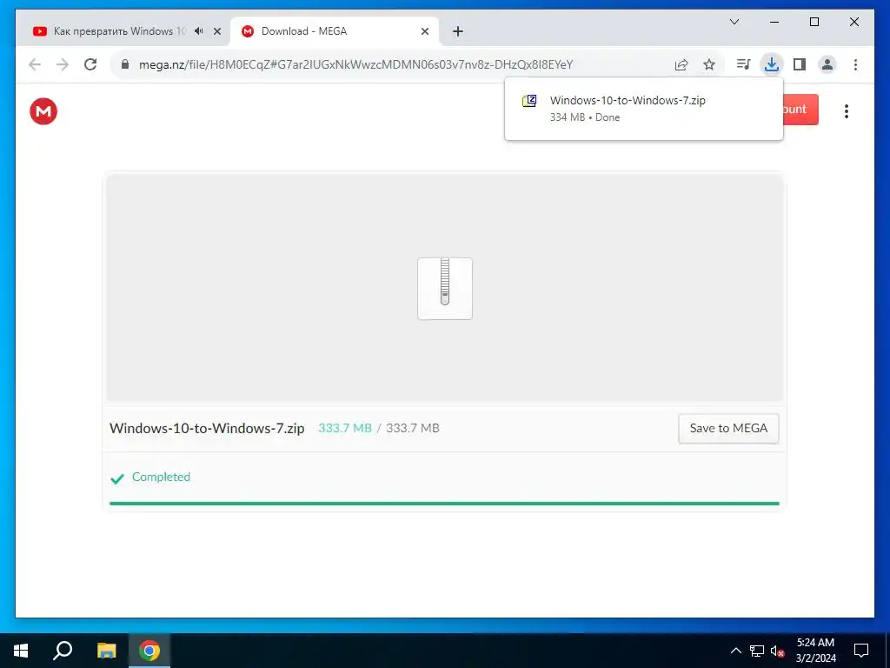Click the Completed status text
Screen dimensions: 890x668
click(x=161, y=478)
